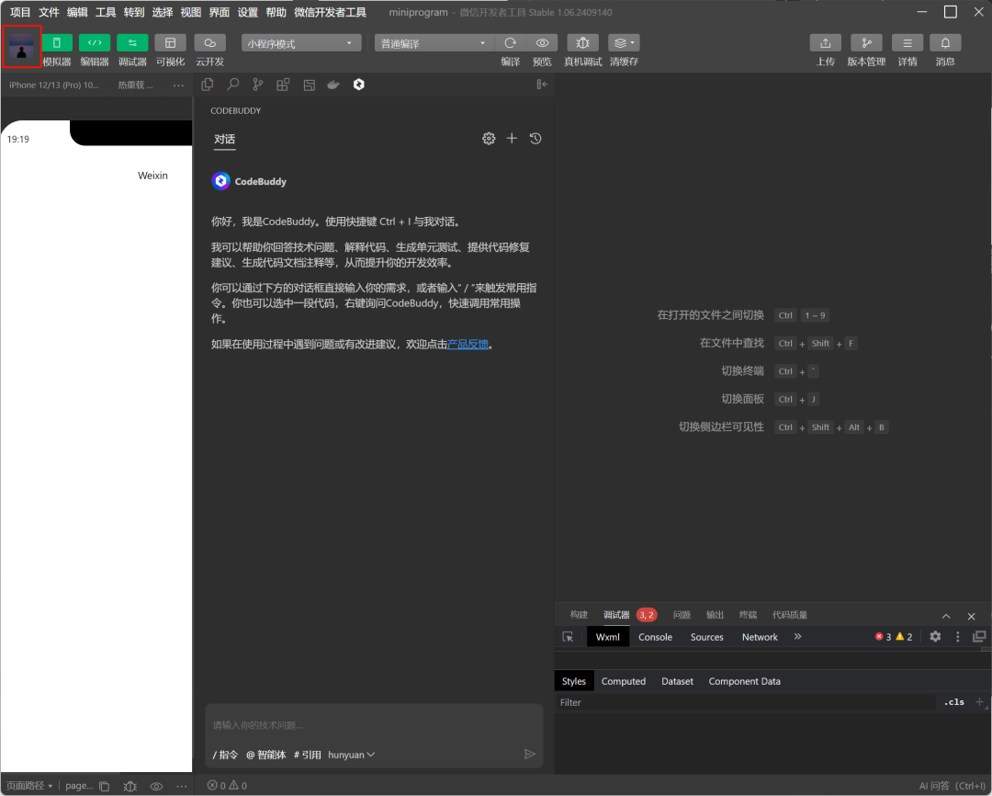
Task: Open the 设置 menu
Action: pyautogui.click(x=247, y=12)
